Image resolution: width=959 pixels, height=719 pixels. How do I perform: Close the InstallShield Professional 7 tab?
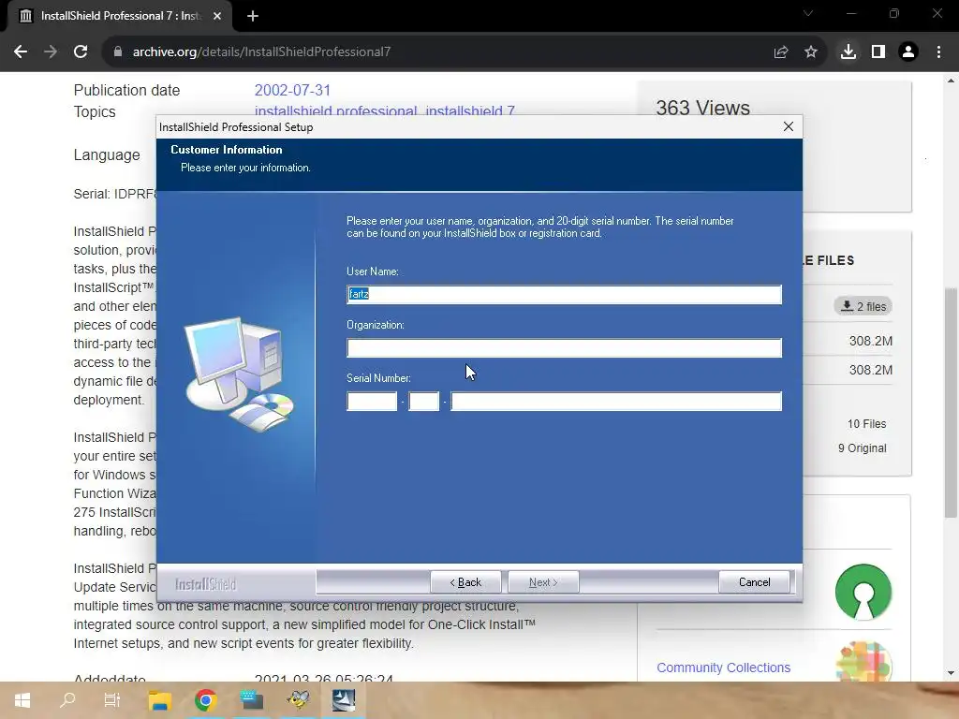point(217,17)
